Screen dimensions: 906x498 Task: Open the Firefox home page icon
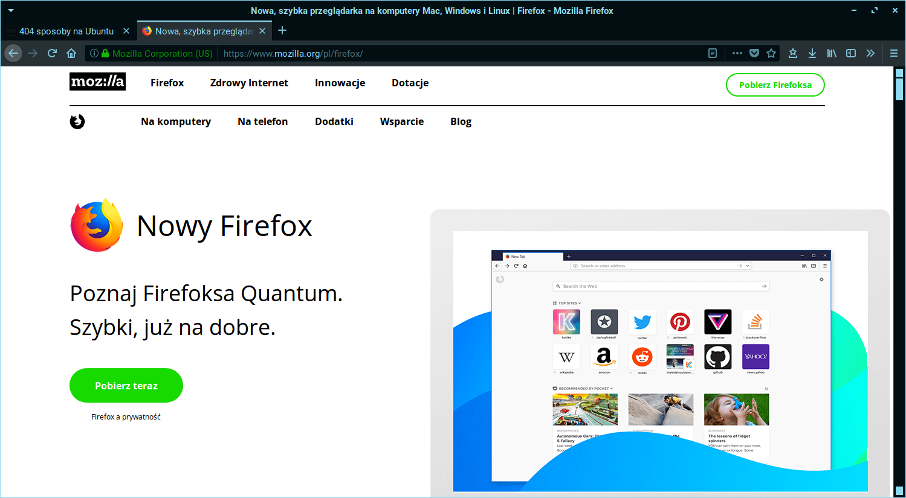tap(71, 53)
